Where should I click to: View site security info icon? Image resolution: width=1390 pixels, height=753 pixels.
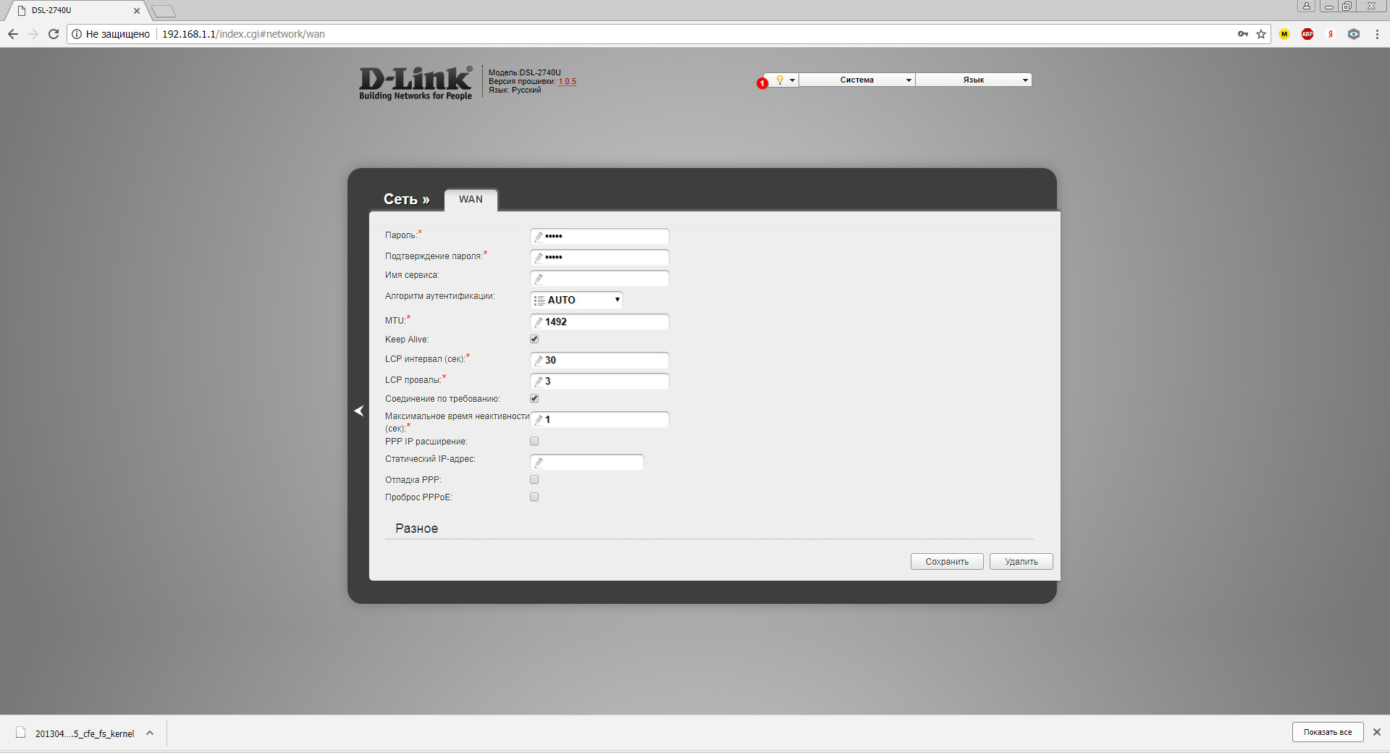click(77, 34)
